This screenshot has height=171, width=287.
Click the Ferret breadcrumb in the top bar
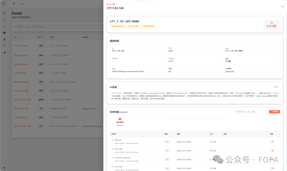pyautogui.click(x=22, y=4)
